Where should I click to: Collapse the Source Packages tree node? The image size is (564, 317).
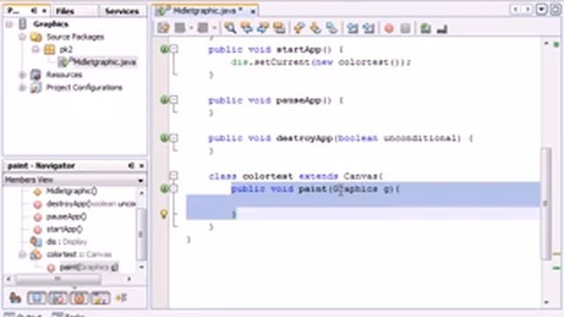22,37
